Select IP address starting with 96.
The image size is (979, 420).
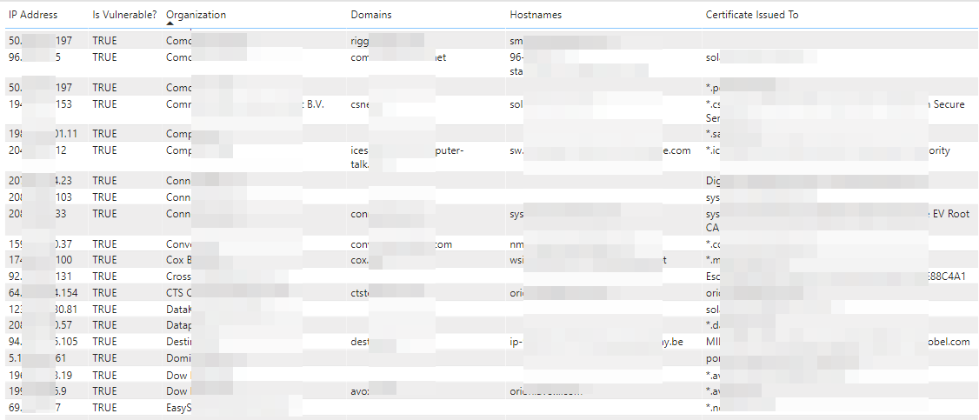pos(35,57)
